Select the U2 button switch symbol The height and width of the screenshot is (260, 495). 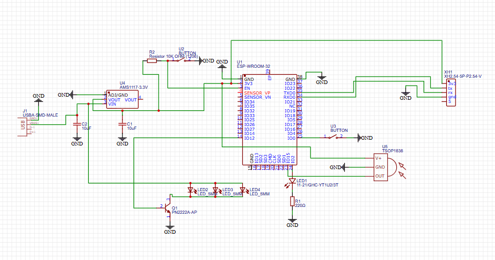point(181,60)
